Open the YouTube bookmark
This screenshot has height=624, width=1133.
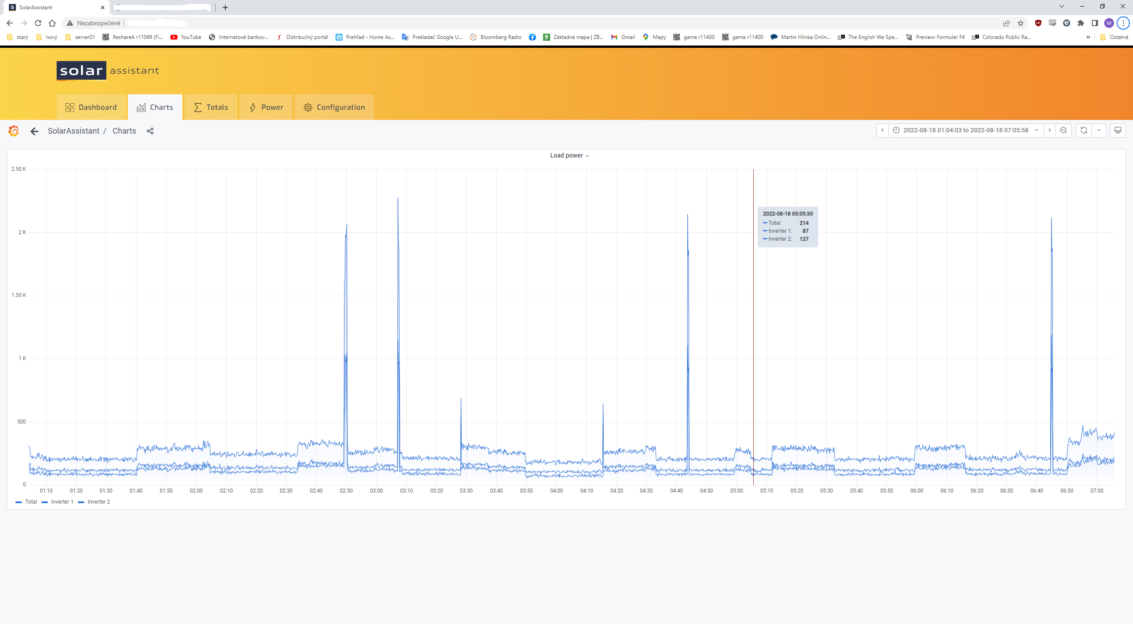tap(186, 37)
